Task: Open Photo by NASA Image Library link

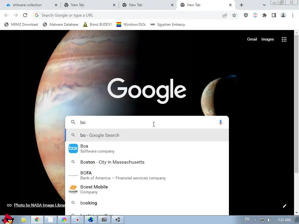Action: point(39,205)
